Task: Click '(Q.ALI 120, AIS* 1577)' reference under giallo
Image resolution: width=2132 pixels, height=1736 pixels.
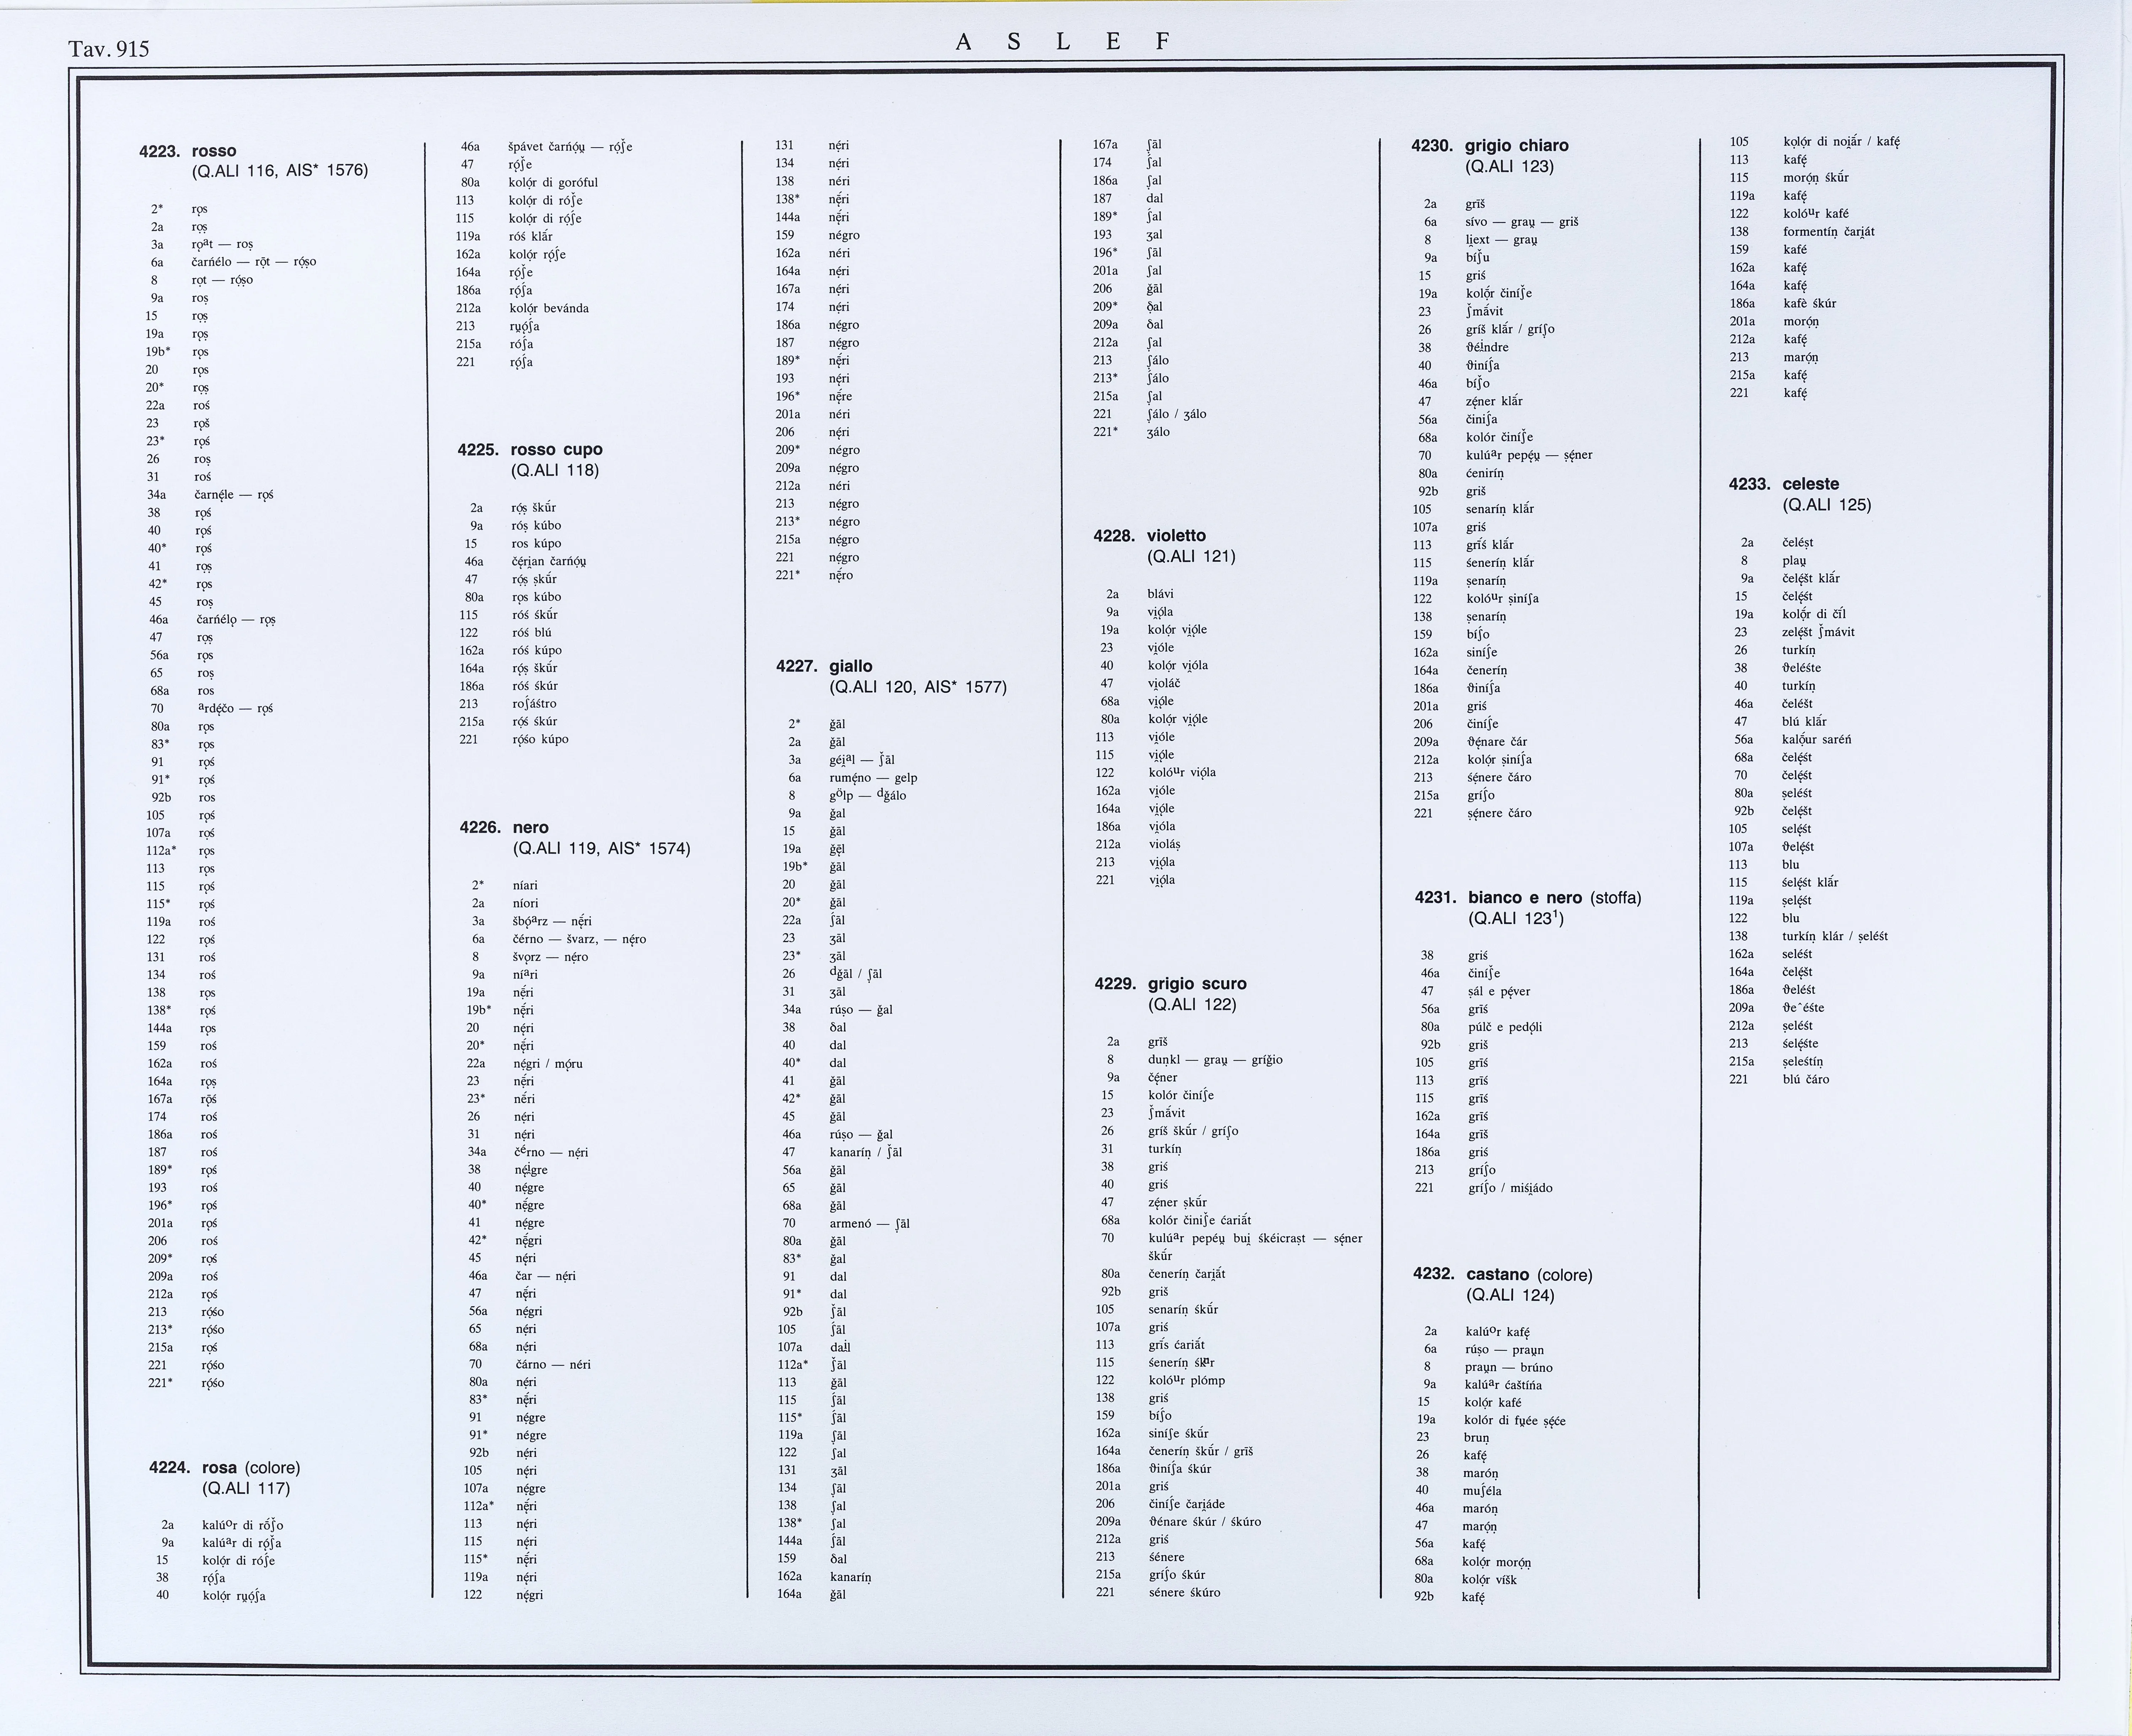Action: coord(917,687)
